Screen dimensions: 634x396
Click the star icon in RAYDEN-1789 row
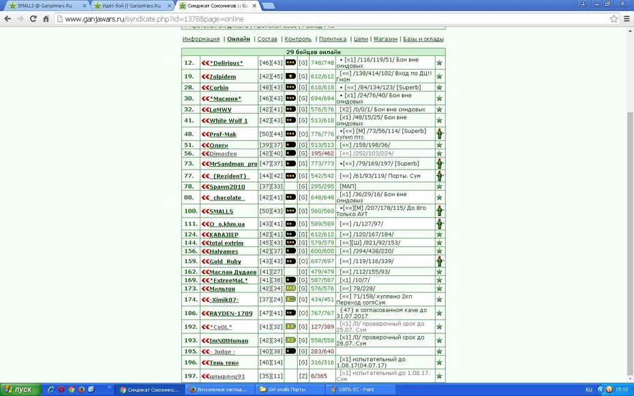(x=440, y=313)
